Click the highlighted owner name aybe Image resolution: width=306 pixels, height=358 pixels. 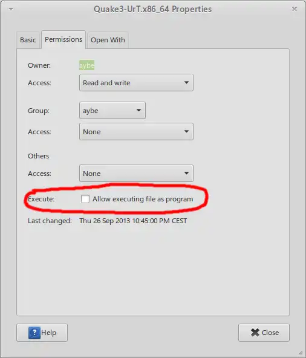click(x=86, y=65)
